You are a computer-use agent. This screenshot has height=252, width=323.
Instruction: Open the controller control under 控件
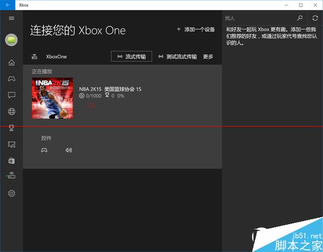coord(44,150)
